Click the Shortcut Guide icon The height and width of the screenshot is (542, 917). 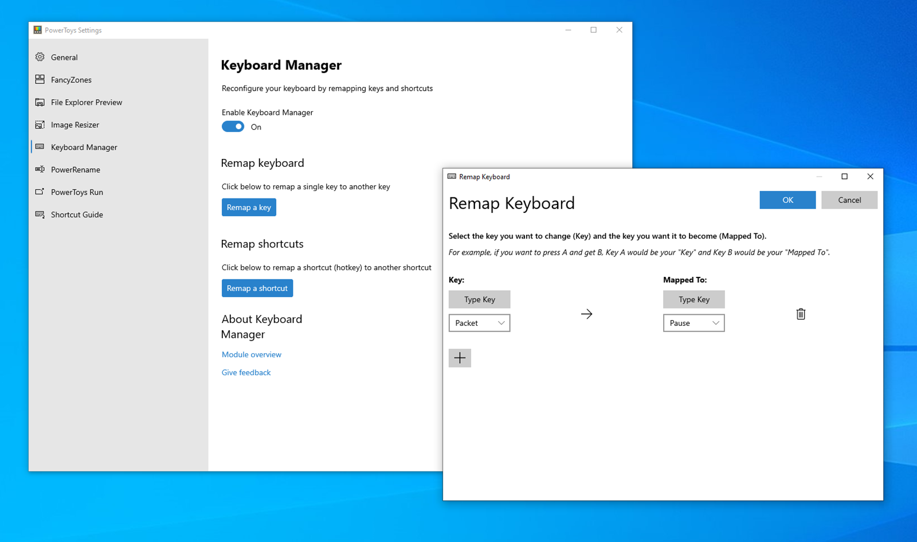point(40,215)
